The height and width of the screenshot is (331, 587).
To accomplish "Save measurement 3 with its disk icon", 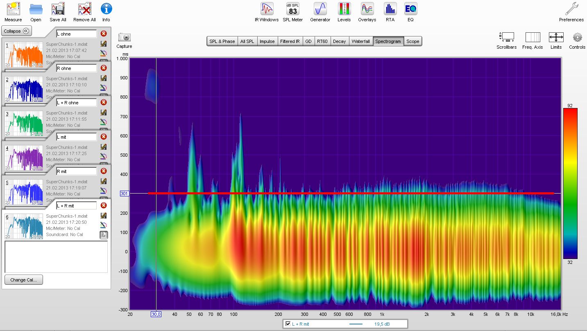I will (104, 113).
